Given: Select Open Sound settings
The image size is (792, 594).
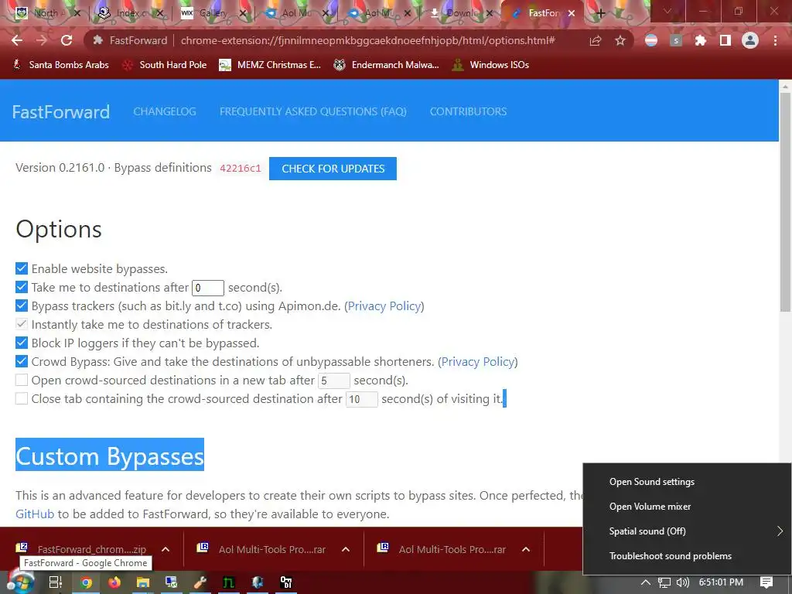Looking at the screenshot, I should 651,482.
